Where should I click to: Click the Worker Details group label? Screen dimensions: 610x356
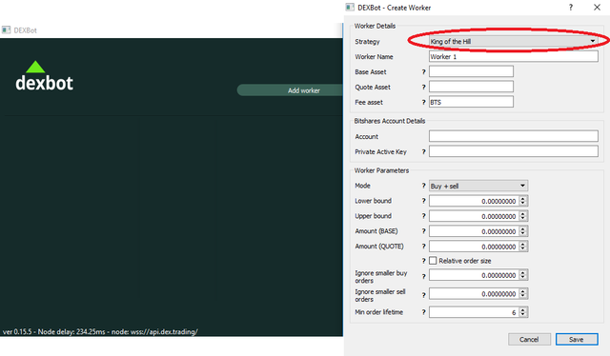375,26
